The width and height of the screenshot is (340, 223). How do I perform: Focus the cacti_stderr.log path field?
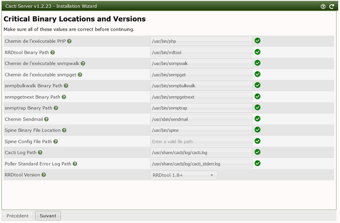(x=201, y=164)
